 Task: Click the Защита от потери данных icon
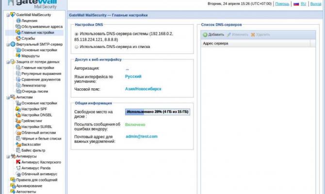coord(13,62)
